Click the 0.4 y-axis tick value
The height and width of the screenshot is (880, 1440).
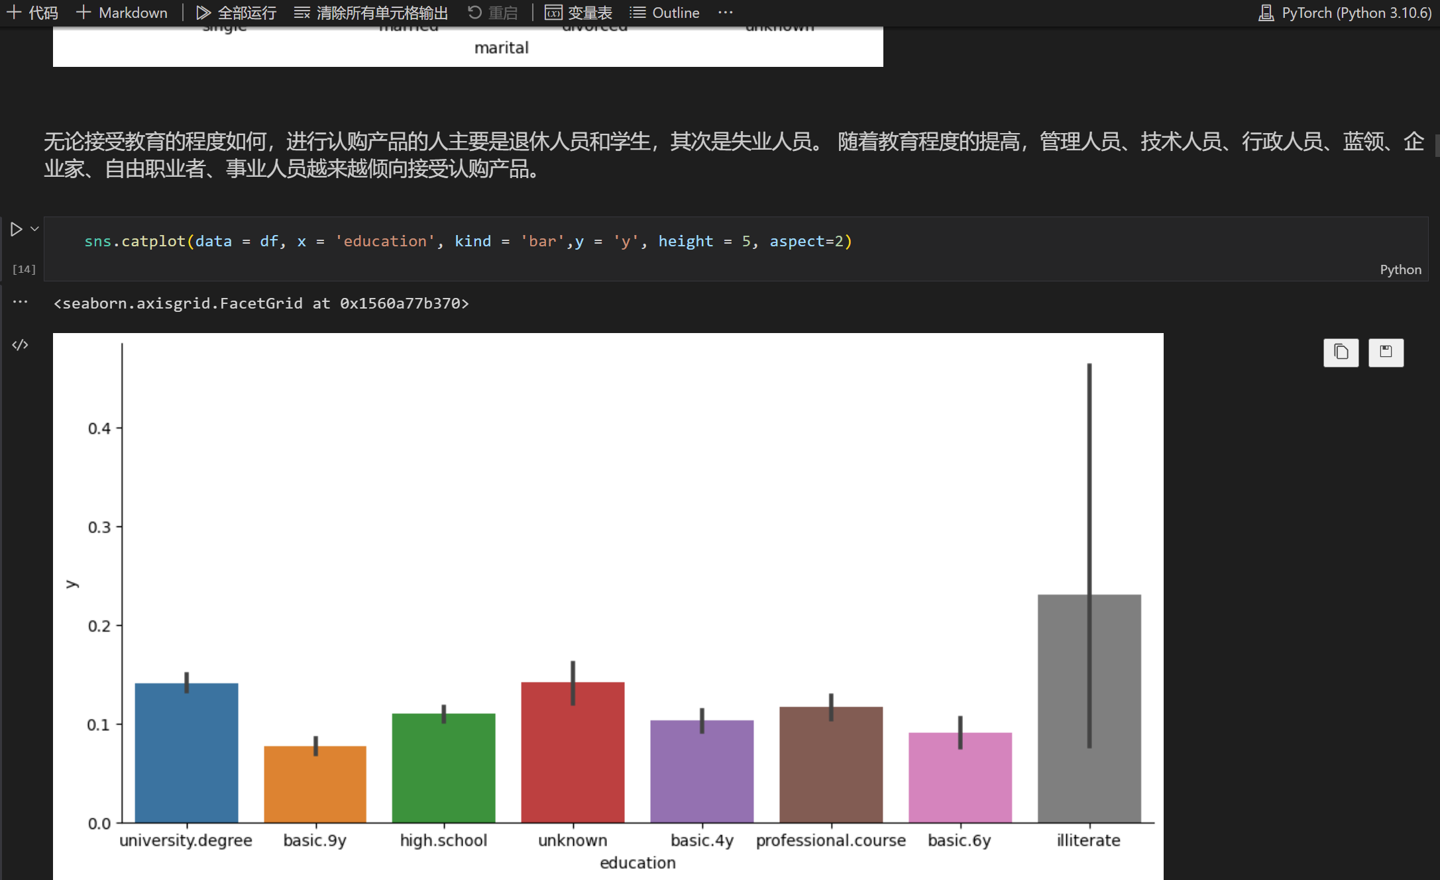pyautogui.click(x=99, y=428)
